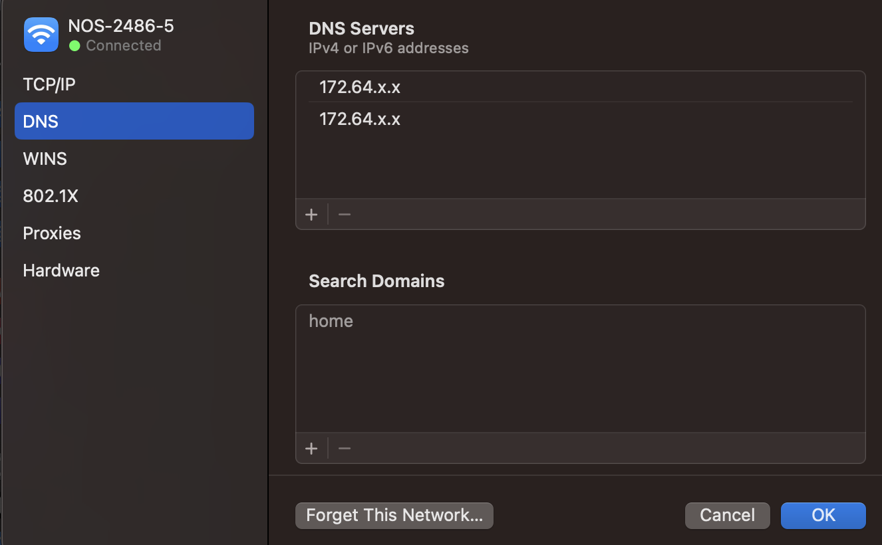
Task: Confirm changes with OK
Action: 823,515
